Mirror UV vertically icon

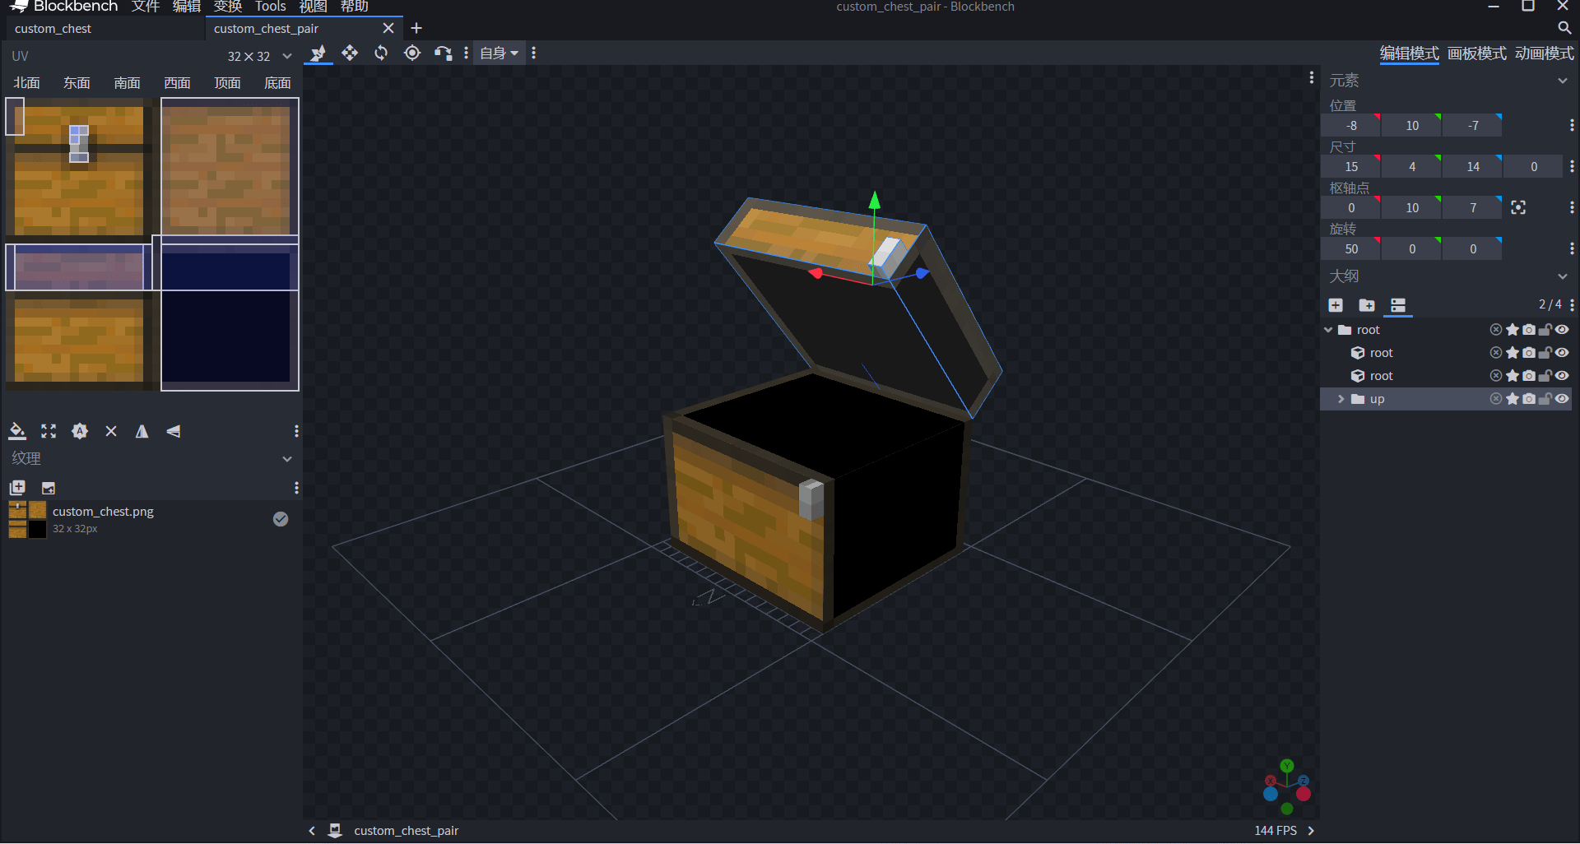(173, 431)
